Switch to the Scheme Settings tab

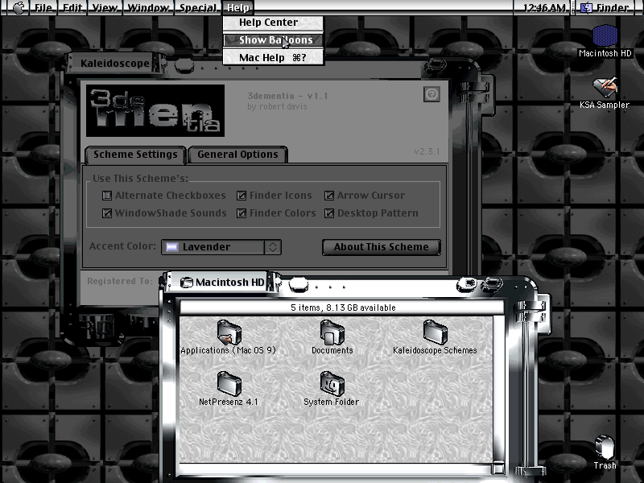click(135, 155)
